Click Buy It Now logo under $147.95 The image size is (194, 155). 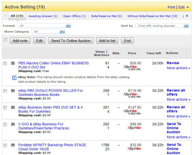pos(132,112)
